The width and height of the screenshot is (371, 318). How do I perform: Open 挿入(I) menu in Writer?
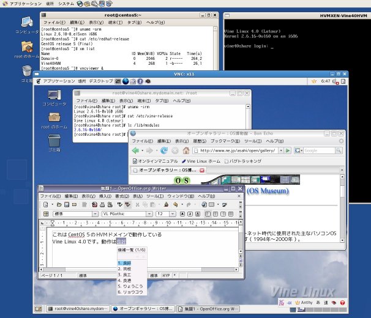click(105, 196)
